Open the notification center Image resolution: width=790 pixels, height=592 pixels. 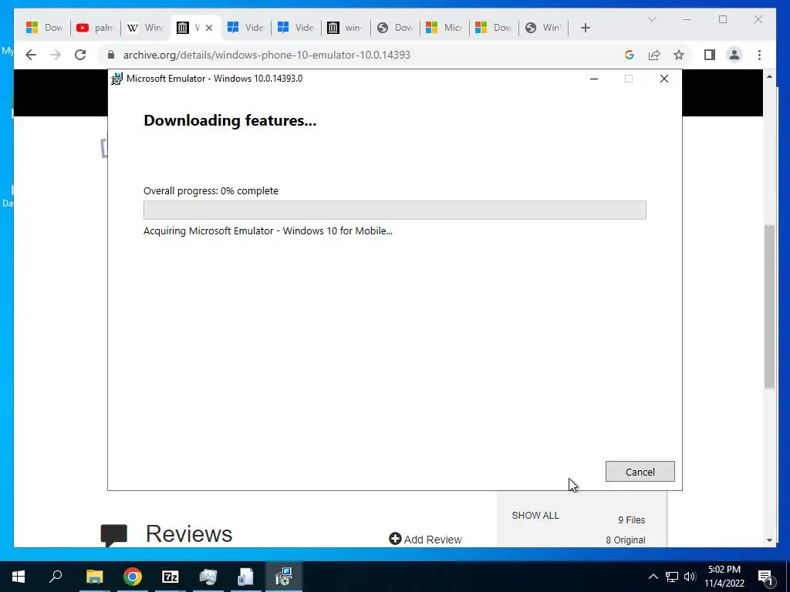coord(765,577)
